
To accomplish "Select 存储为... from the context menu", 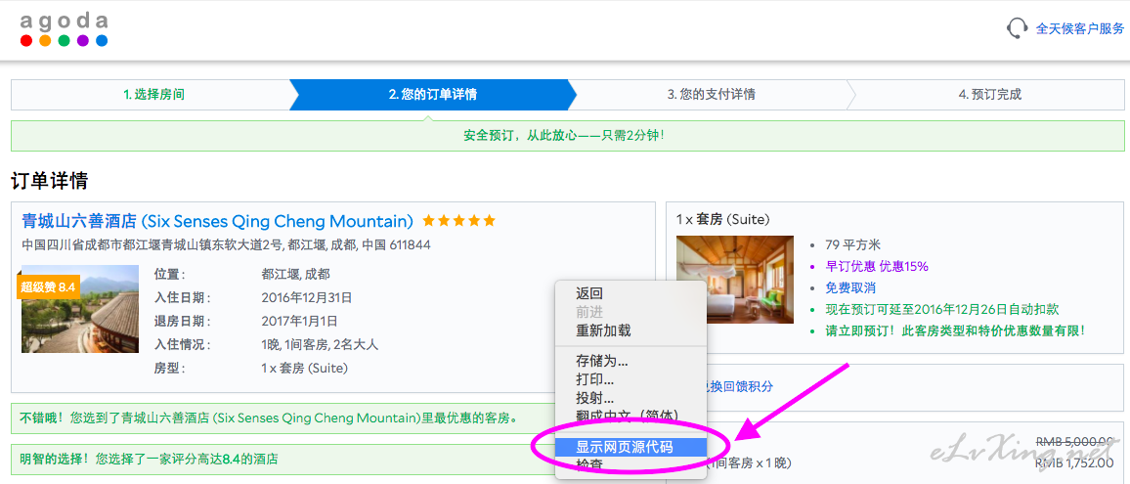I will (x=602, y=361).
